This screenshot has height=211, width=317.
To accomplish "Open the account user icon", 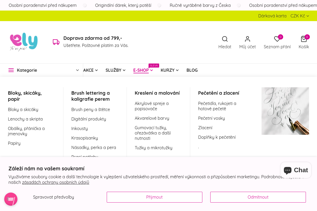I will click(248, 39).
